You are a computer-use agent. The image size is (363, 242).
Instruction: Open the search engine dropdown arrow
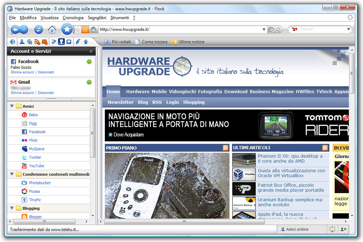(x=348, y=29)
